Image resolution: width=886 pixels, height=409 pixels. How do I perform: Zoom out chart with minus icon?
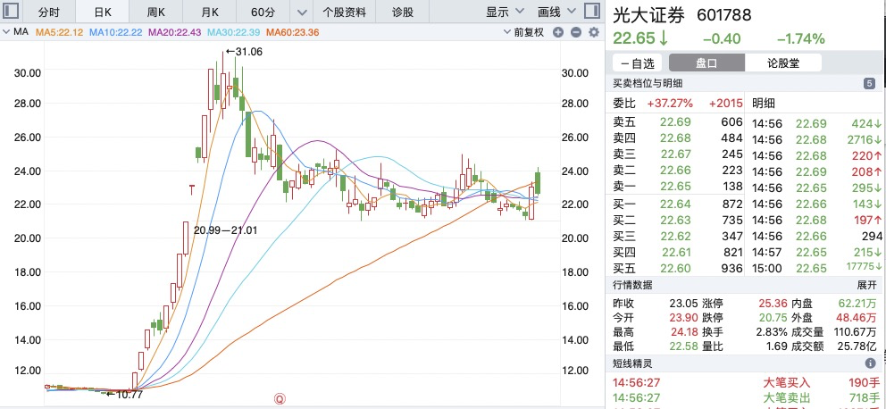point(576,32)
